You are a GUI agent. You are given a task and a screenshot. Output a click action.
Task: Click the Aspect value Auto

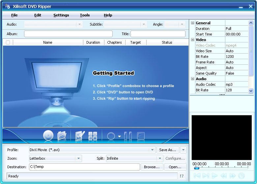coord(237,68)
